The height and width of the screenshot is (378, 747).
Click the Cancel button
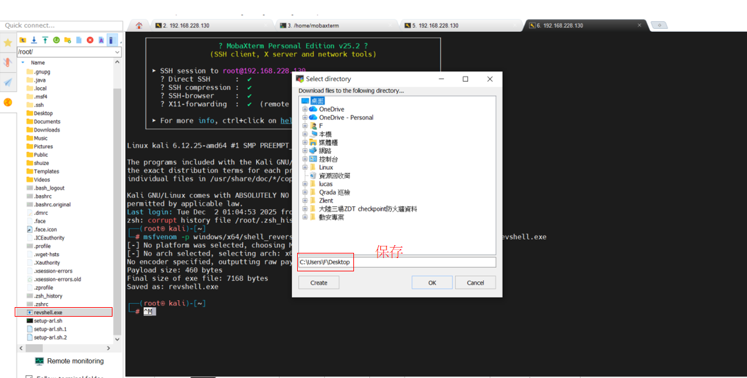(x=475, y=283)
